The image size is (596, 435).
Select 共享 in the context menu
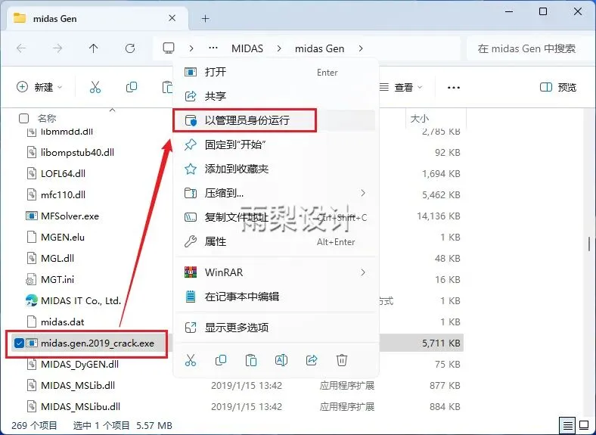pos(275,96)
